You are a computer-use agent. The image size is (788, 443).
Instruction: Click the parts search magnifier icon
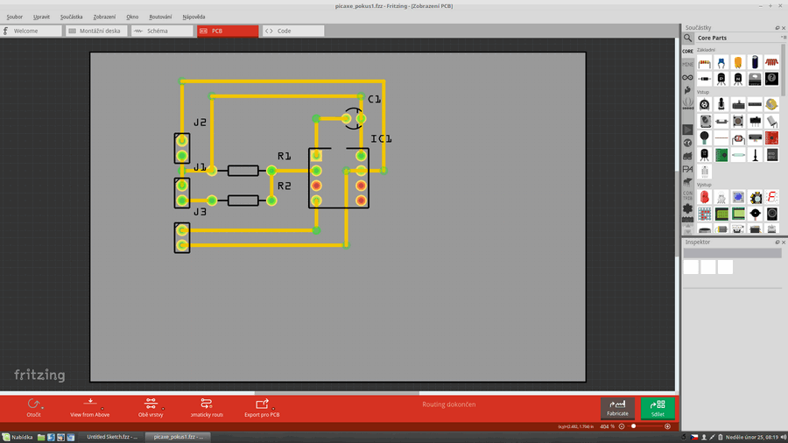pyautogui.click(x=688, y=39)
